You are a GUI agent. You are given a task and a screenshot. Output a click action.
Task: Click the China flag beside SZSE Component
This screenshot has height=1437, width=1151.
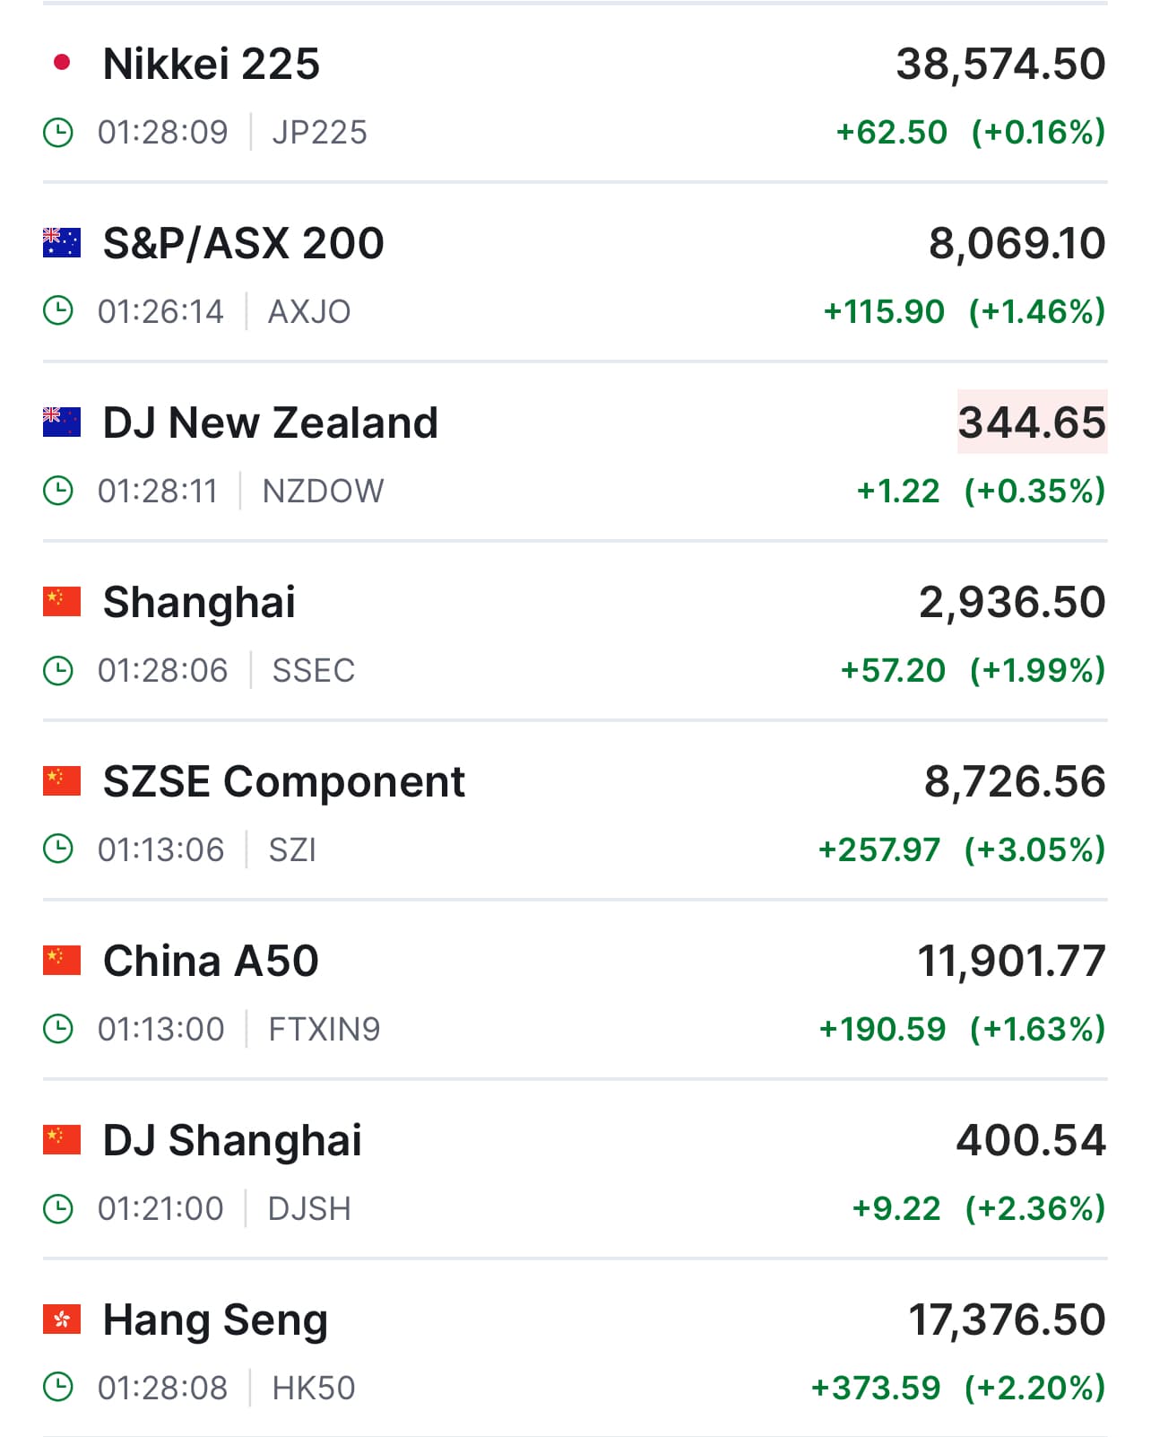click(x=62, y=780)
